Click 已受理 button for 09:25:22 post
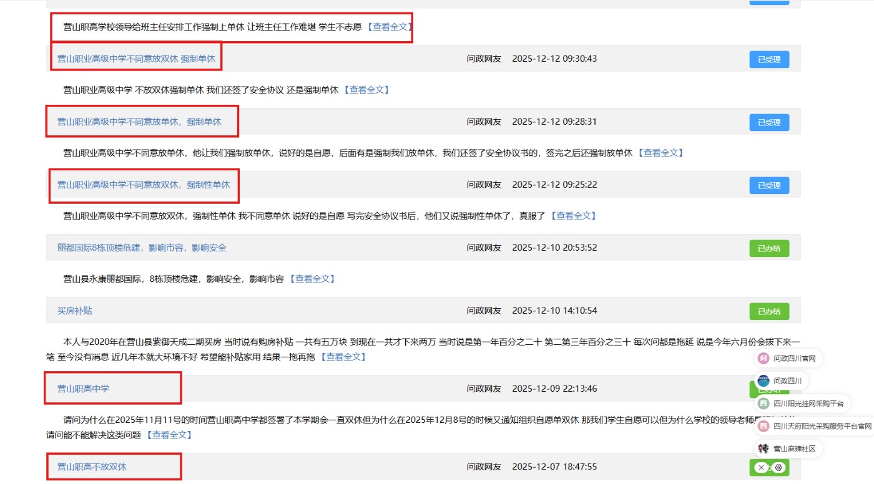The width and height of the screenshot is (874, 484). [x=768, y=185]
